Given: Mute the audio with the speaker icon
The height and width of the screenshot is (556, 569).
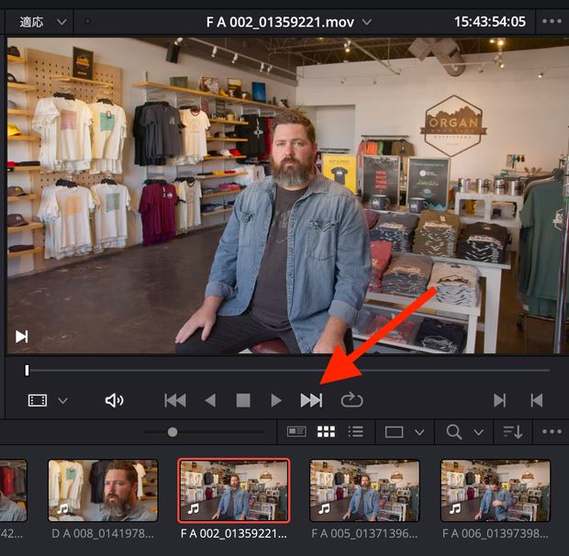Looking at the screenshot, I should pyautogui.click(x=115, y=400).
